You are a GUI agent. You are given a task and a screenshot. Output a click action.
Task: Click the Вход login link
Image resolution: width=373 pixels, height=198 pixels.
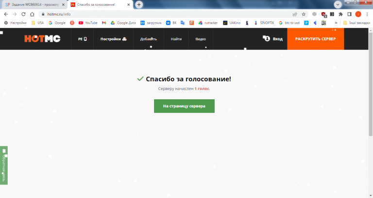(272, 39)
